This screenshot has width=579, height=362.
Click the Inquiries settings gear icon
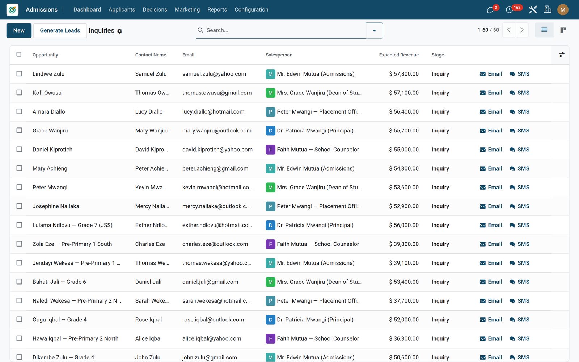[119, 31]
